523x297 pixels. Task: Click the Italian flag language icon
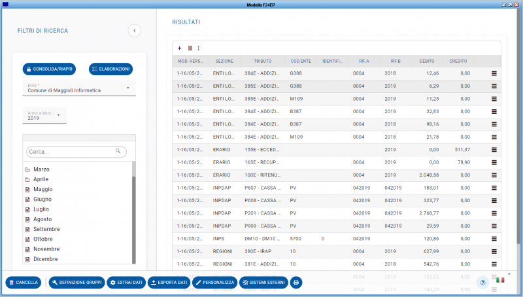(x=500, y=280)
